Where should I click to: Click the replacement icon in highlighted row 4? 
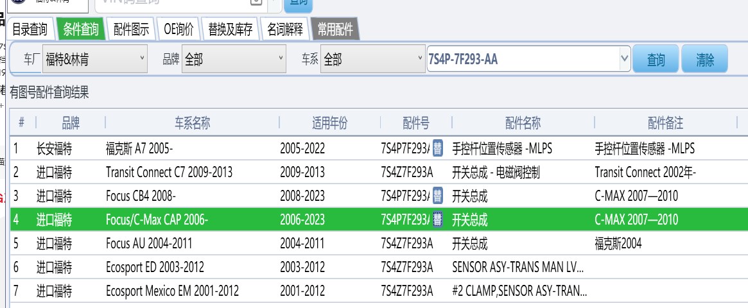[437, 219]
